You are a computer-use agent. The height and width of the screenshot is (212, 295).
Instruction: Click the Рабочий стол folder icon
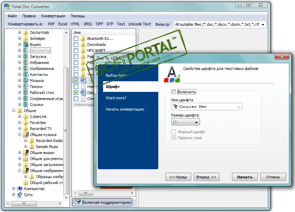pos(25,93)
